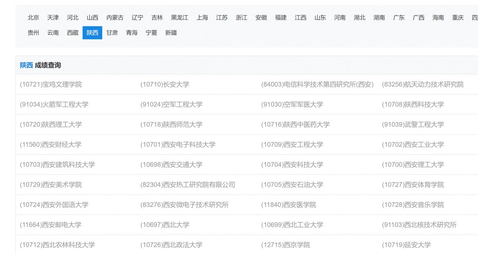478x254 pixels.
Task: Open the (10710)长安大学 link
Action: [165, 84]
